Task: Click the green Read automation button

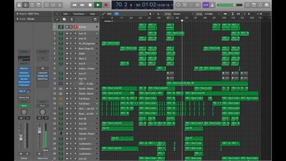Action: (24, 106)
